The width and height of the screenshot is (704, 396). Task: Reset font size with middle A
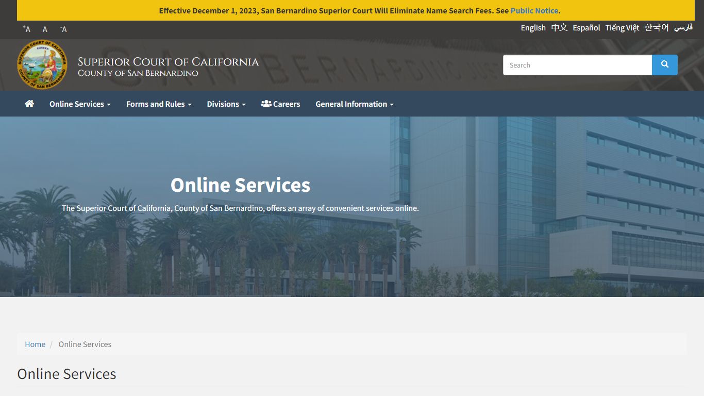pos(45,29)
